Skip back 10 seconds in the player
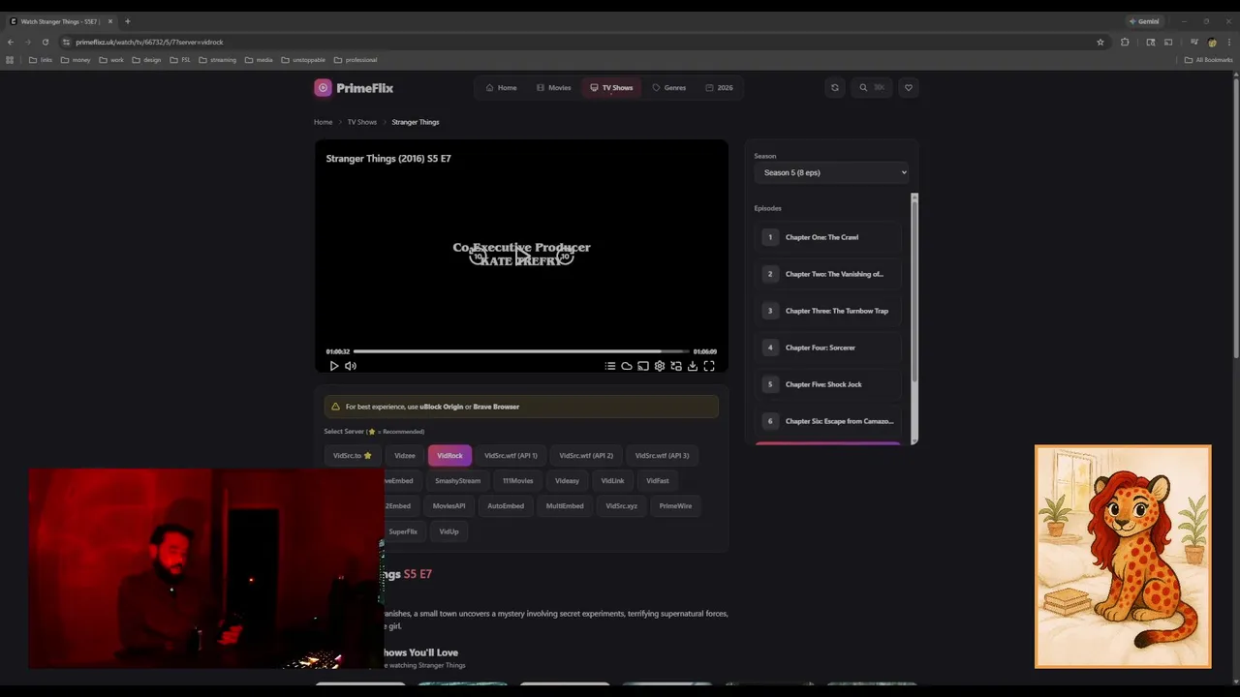This screenshot has height=697, width=1240. (x=478, y=256)
